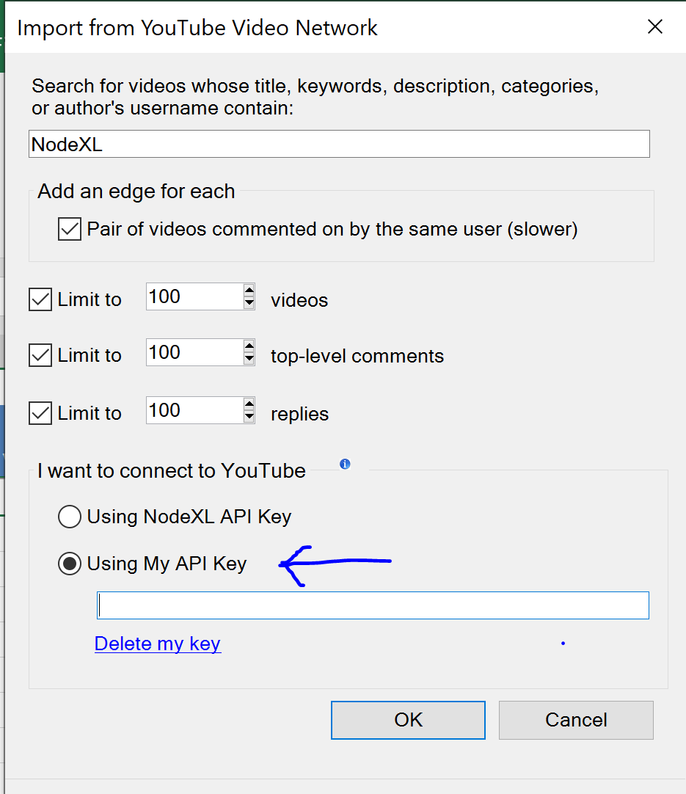Increase the videos limit with up arrow

pos(249,291)
